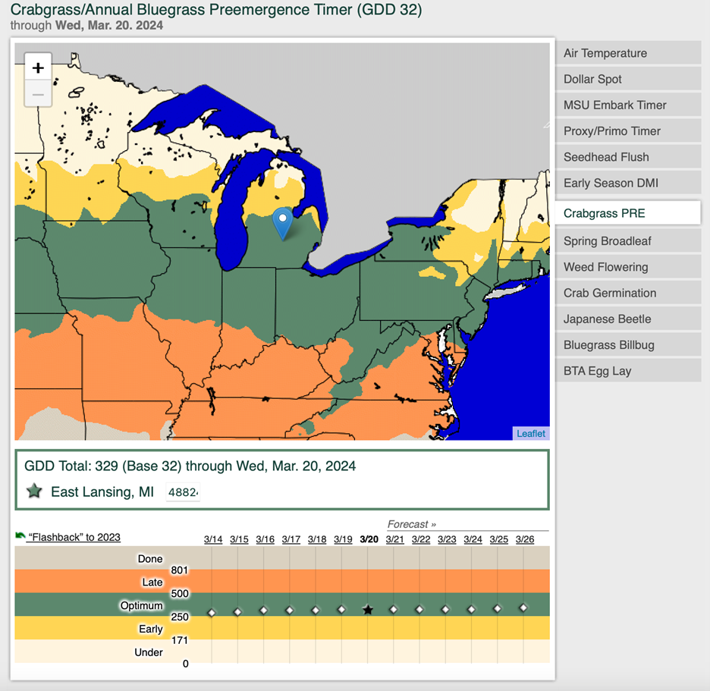Click the 3/21 forecast date label
Viewport: 710px width, 691px height.
tap(394, 539)
